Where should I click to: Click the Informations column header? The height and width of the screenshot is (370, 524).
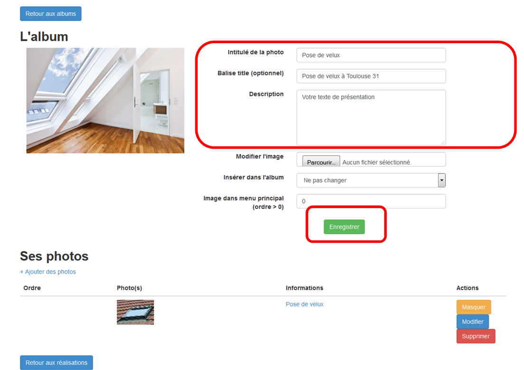(305, 288)
